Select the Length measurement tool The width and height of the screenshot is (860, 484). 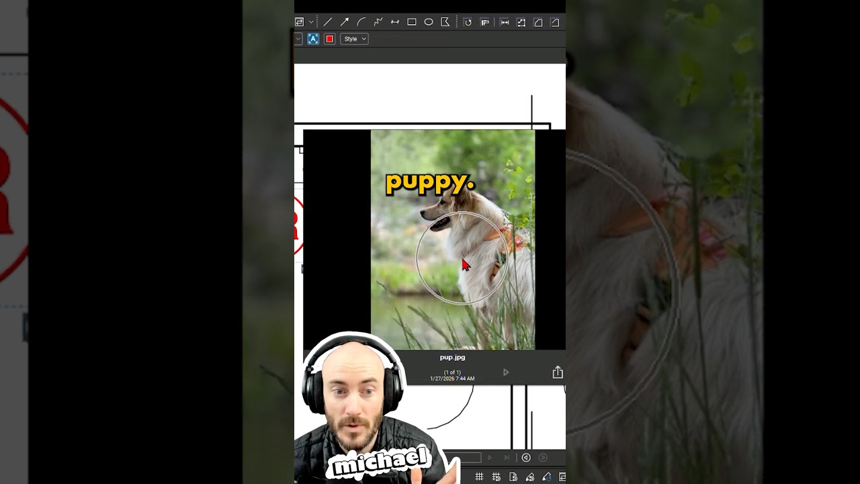505,22
